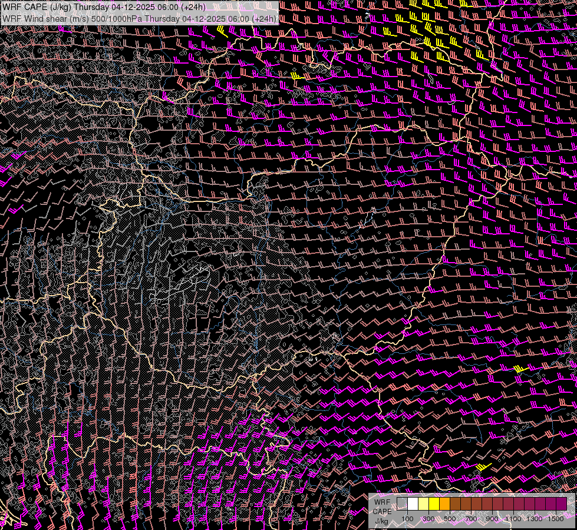Click the J/kg unit text in legend
Image resolution: width=577 pixels, height=530 pixels.
click(x=381, y=521)
